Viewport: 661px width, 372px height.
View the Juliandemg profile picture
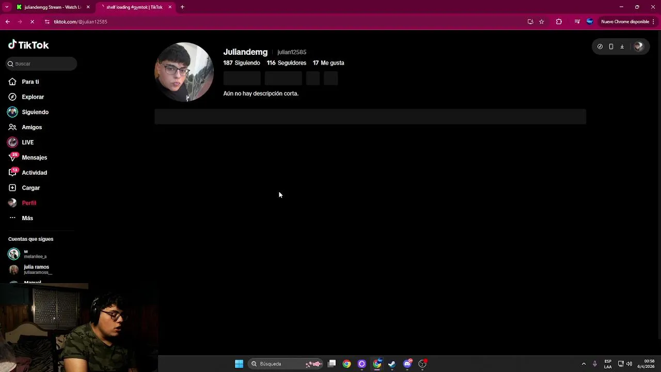[184, 72]
